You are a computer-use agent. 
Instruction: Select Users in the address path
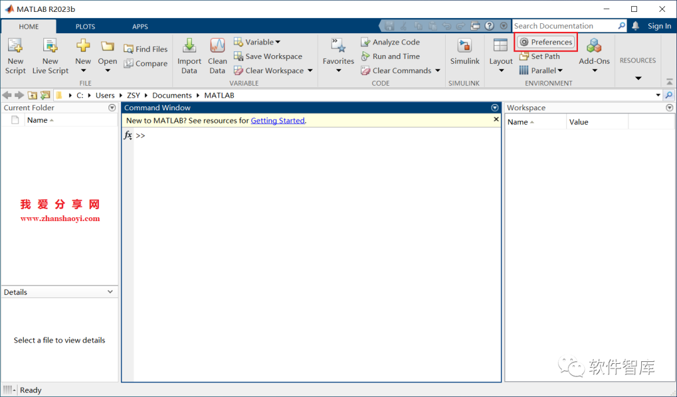click(x=105, y=95)
